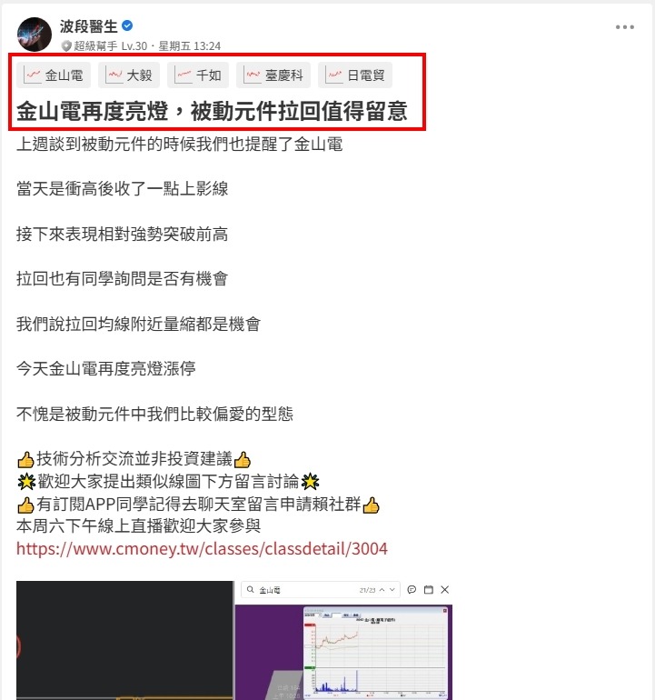Go to previous search result with up chevron
Image resolution: width=655 pixels, height=700 pixels.
pos(382,590)
